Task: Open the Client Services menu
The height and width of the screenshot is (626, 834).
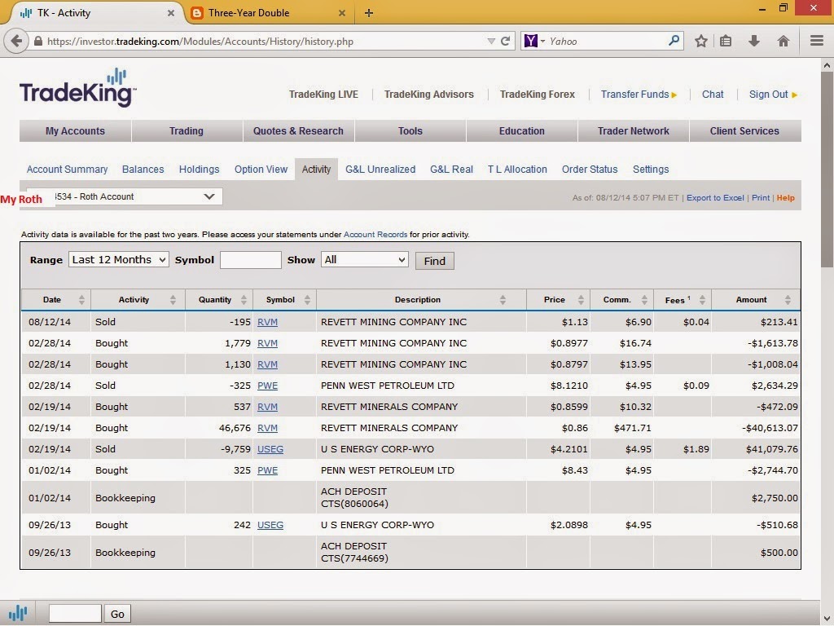Action: [x=744, y=131]
